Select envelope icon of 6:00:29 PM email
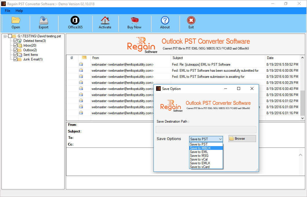Viewport: 307px width, 197px height. coord(81,82)
